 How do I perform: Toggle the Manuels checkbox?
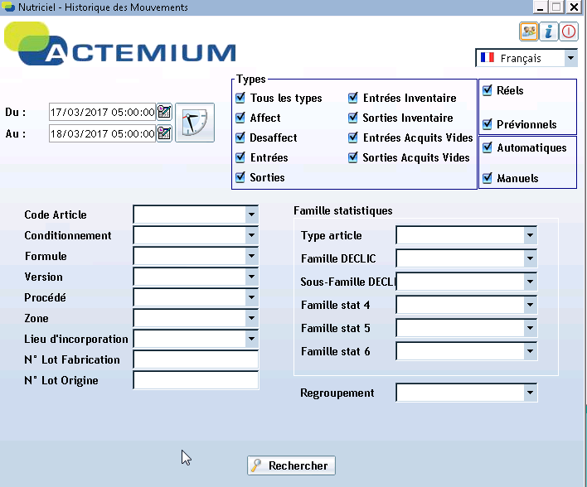(x=487, y=178)
